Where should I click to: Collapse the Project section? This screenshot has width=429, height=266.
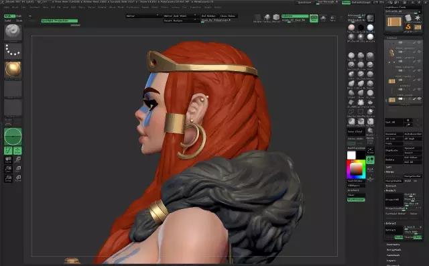[x=391, y=190]
